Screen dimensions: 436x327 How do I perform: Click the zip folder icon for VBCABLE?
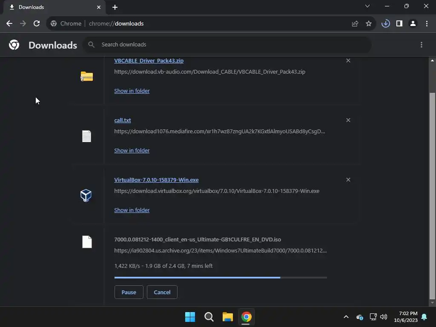point(87,76)
